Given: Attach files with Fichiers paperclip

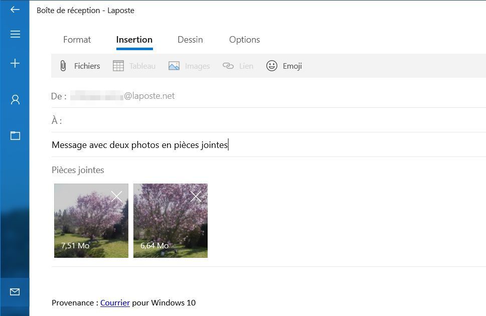Looking at the screenshot, I should tap(80, 66).
